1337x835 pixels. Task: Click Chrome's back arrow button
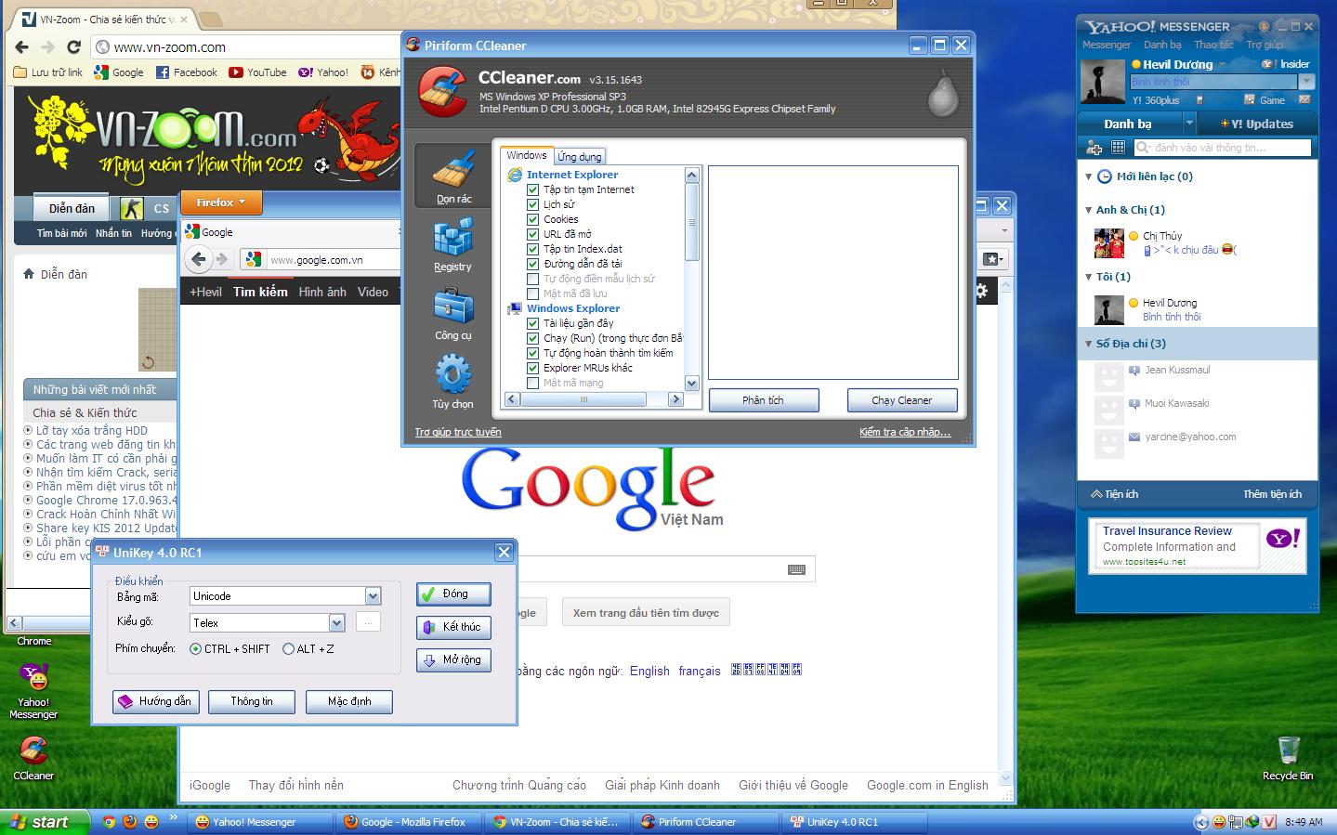(21, 47)
